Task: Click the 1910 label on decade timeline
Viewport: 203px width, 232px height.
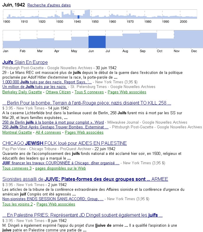Action: coord(24,21)
